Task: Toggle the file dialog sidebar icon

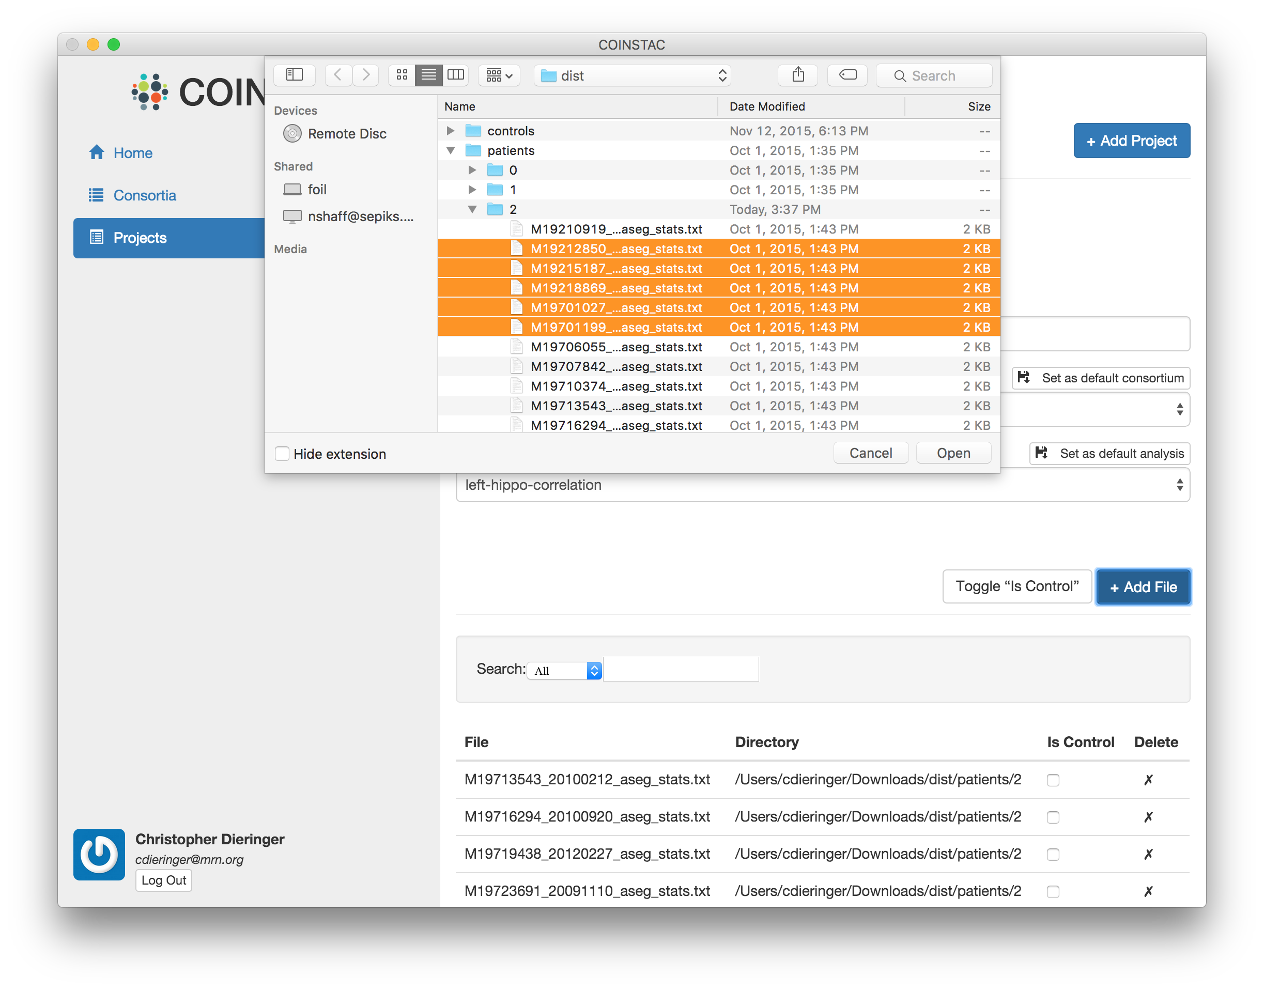Action: coord(295,75)
